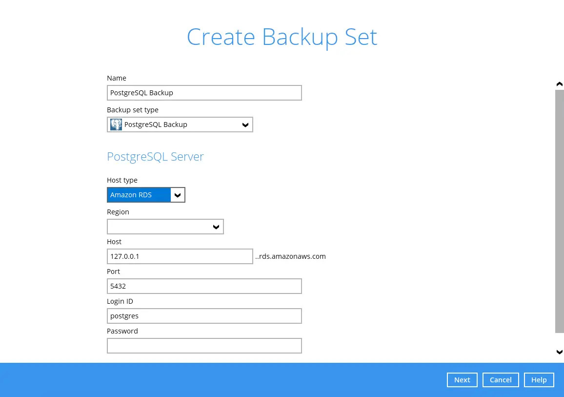The width and height of the screenshot is (564, 397).
Task: Click the vertical scrollbar thumb
Action: (x=560, y=210)
